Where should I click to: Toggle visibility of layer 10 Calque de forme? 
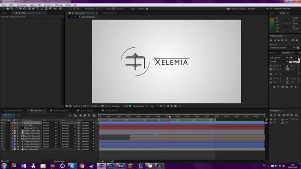pos(2,146)
